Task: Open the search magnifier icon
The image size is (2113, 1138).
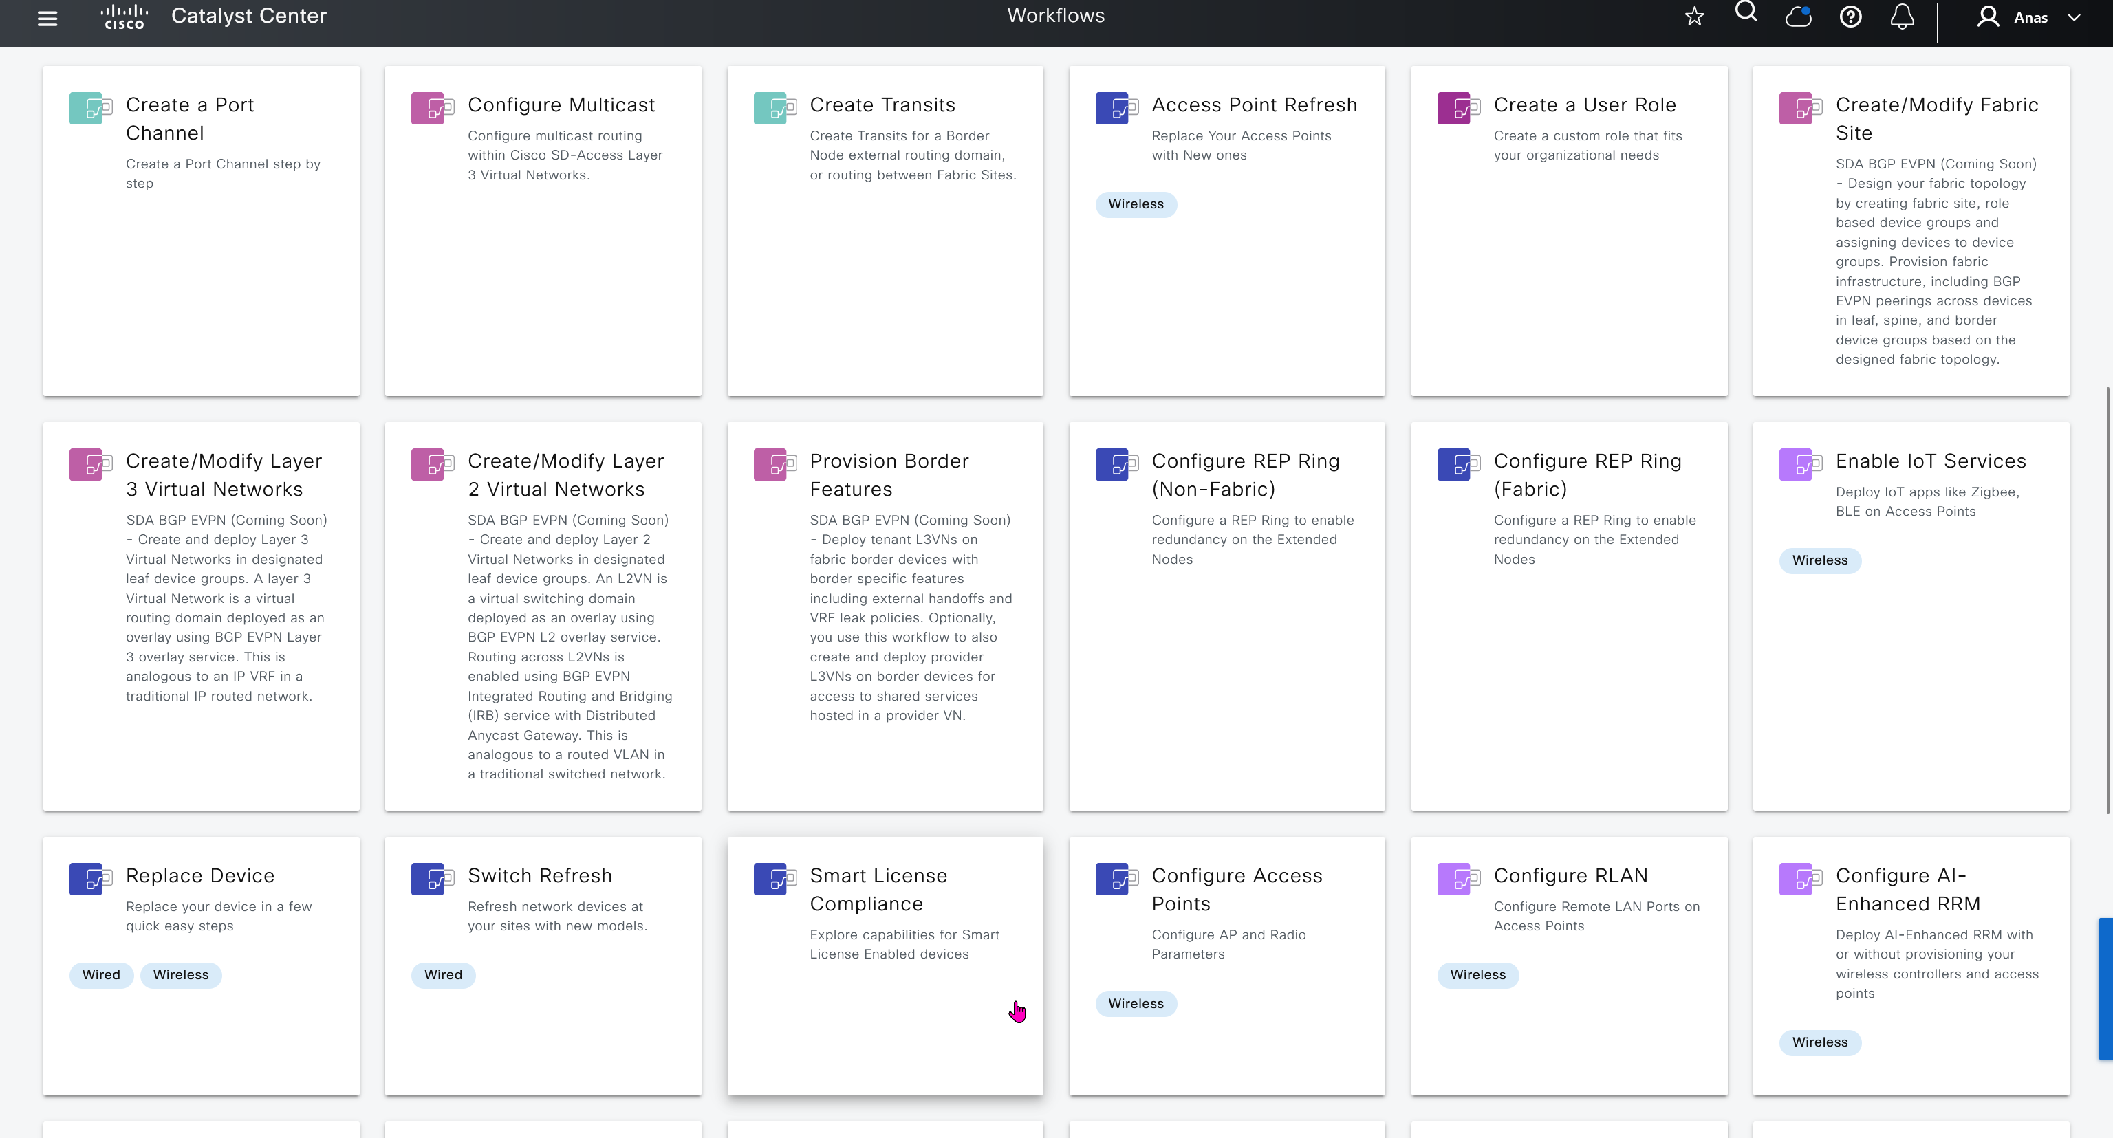Action: tap(1746, 13)
